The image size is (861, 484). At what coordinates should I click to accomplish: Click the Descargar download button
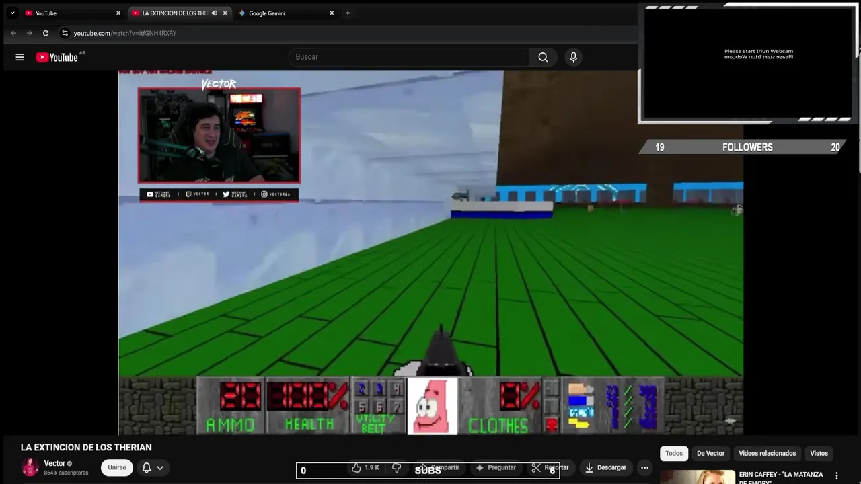click(x=605, y=467)
